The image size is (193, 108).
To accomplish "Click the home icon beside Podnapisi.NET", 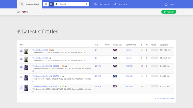I will click(22, 4).
